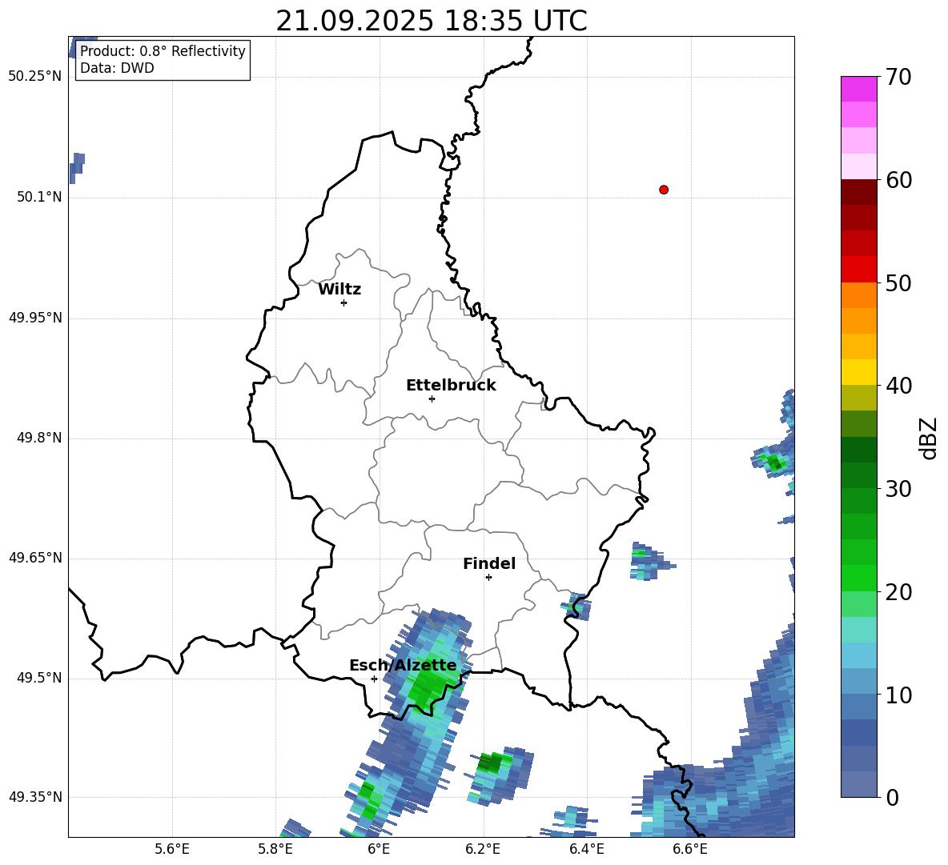Click the 30 colorbar tick value
This screenshot has height=865, width=948.
[x=898, y=489]
